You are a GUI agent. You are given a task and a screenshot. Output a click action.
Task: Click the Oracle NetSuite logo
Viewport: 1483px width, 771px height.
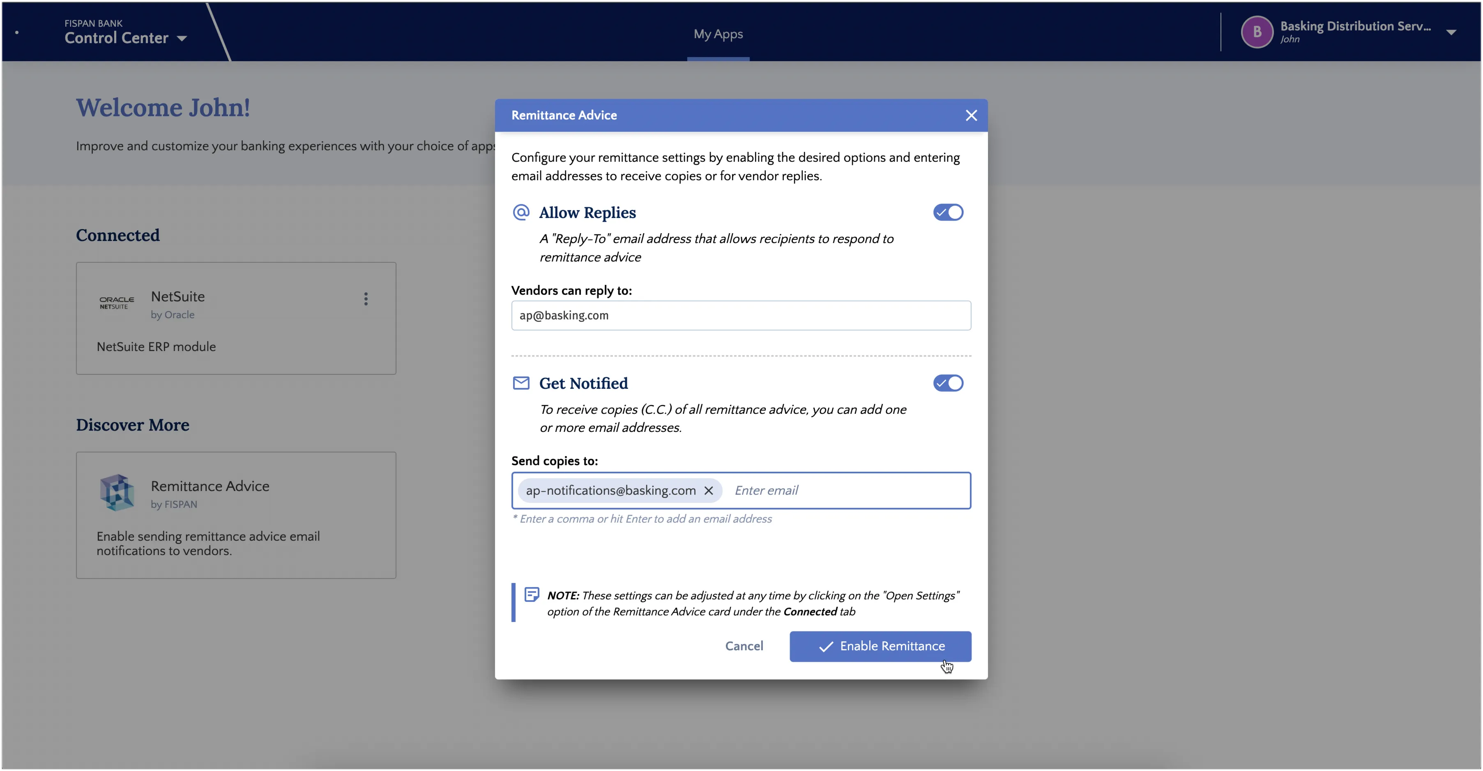117,303
